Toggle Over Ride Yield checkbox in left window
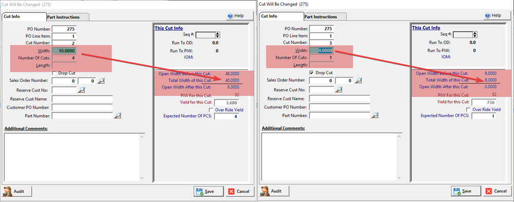The width and height of the screenshot is (514, 202). pyautogui.click(x=211, y=110)
